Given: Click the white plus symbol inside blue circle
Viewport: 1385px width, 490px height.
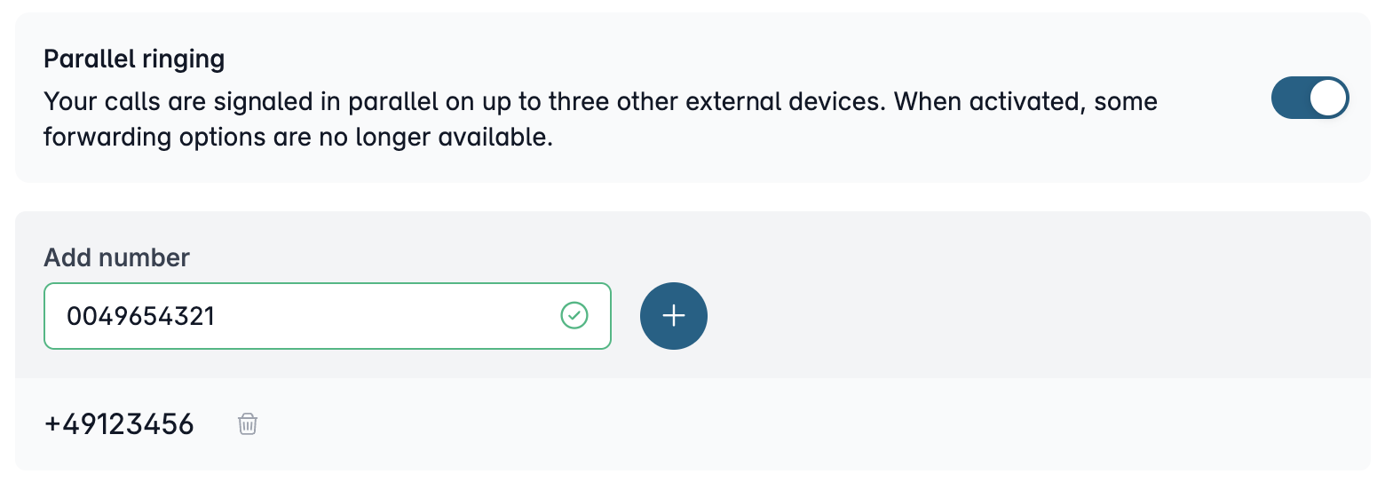Looking at the screenshot, I should pos(674,316).
